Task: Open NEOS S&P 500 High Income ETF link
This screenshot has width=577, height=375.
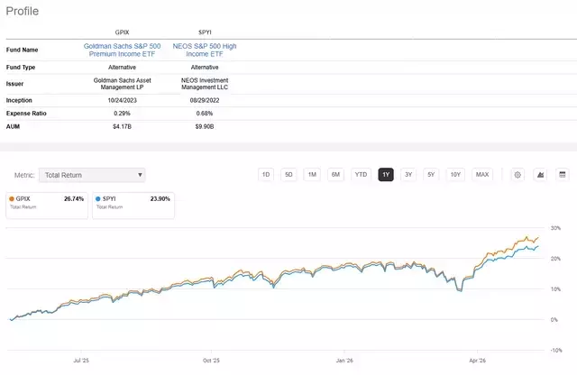Action: [x=205, y=50]
